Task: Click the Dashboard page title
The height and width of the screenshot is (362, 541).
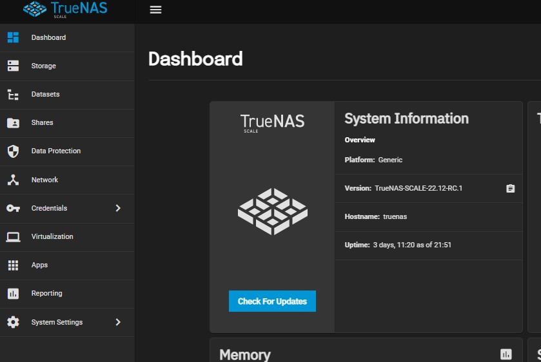Action: [x=195, y=59]
